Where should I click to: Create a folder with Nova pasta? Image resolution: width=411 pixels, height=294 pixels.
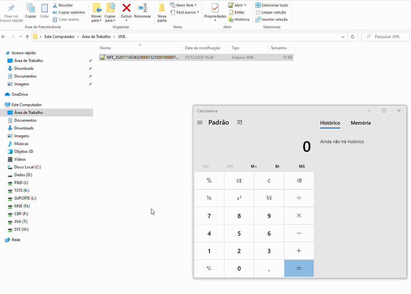[162, 13]
